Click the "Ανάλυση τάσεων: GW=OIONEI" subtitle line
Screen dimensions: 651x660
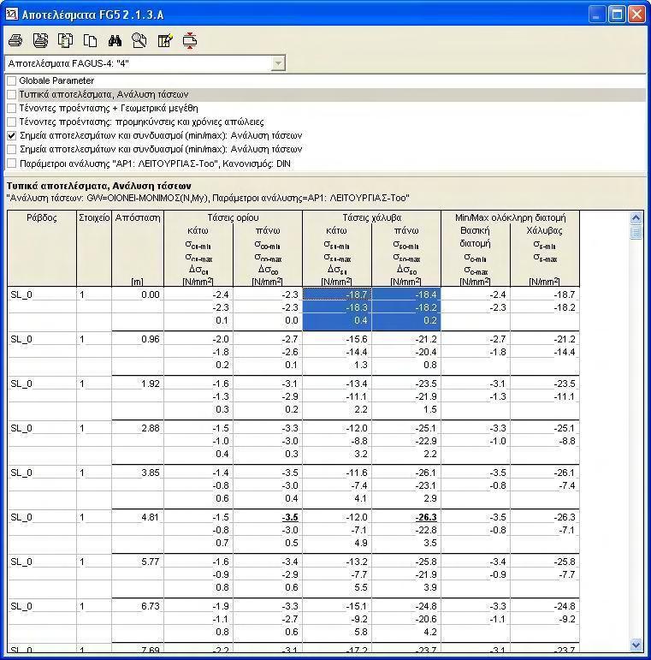[208, 198]
